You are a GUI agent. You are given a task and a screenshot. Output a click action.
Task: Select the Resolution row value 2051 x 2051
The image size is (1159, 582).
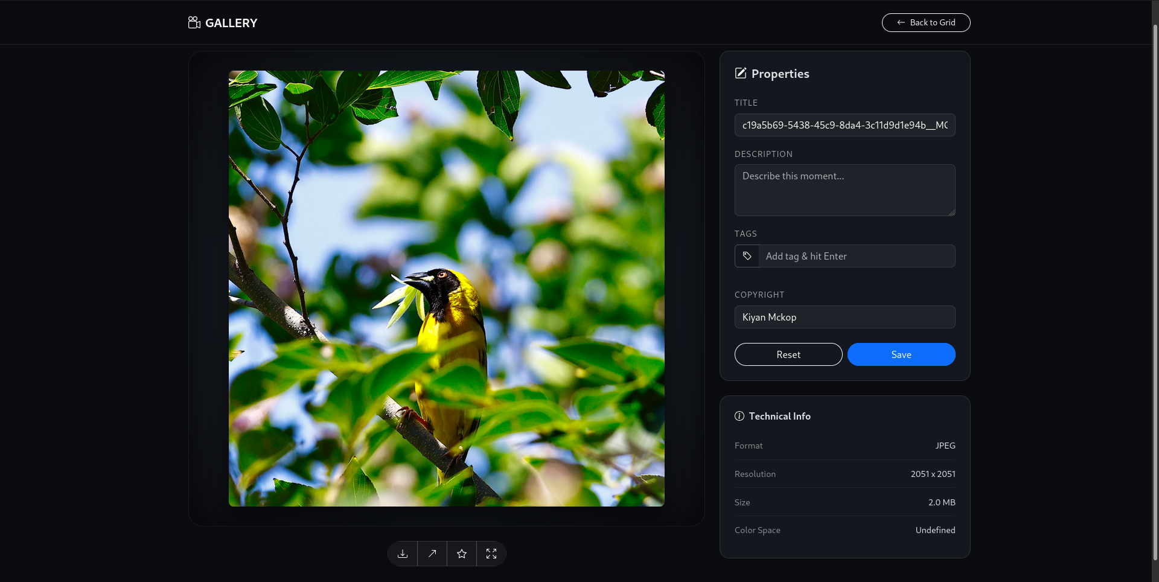(933, 474)
